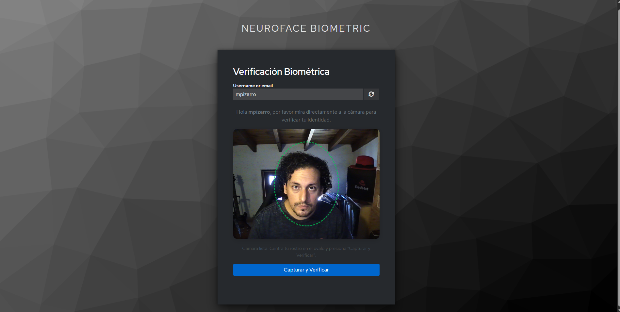
Task: Click inside the field containing mpizarro
Action: click(298, 94)
